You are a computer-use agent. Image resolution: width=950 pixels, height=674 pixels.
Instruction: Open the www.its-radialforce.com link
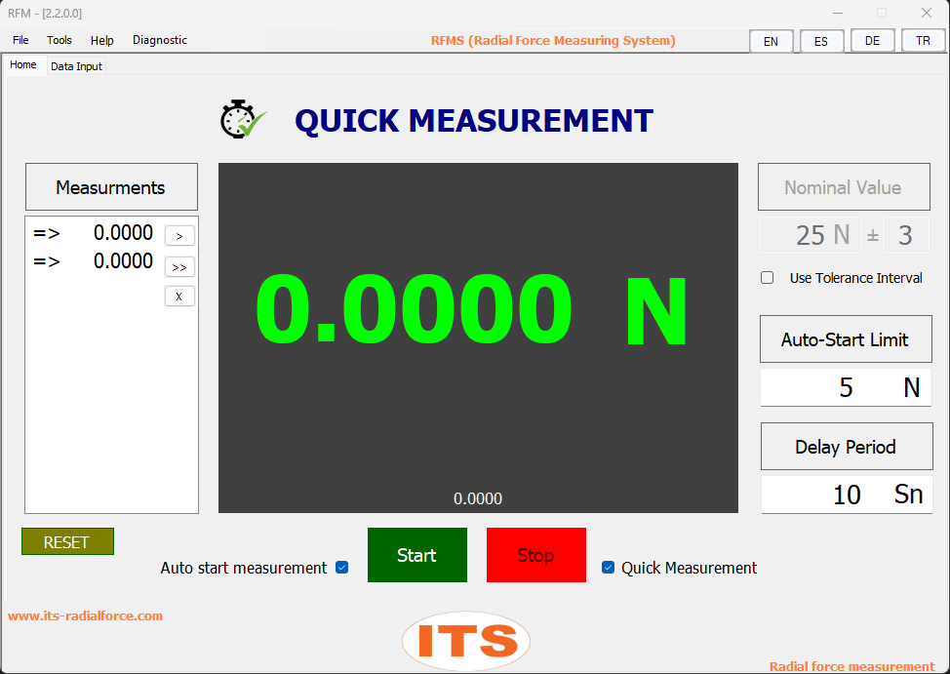86,616
